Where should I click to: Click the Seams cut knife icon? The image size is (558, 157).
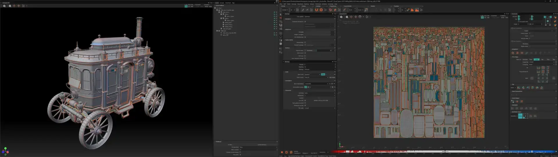tap(303, 10)
